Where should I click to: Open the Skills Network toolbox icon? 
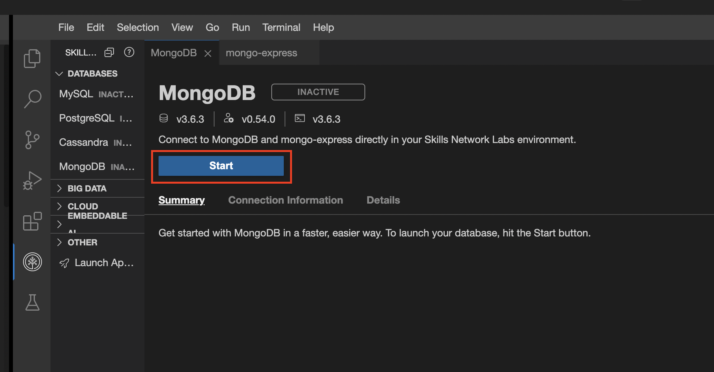(x=32, y=262)
